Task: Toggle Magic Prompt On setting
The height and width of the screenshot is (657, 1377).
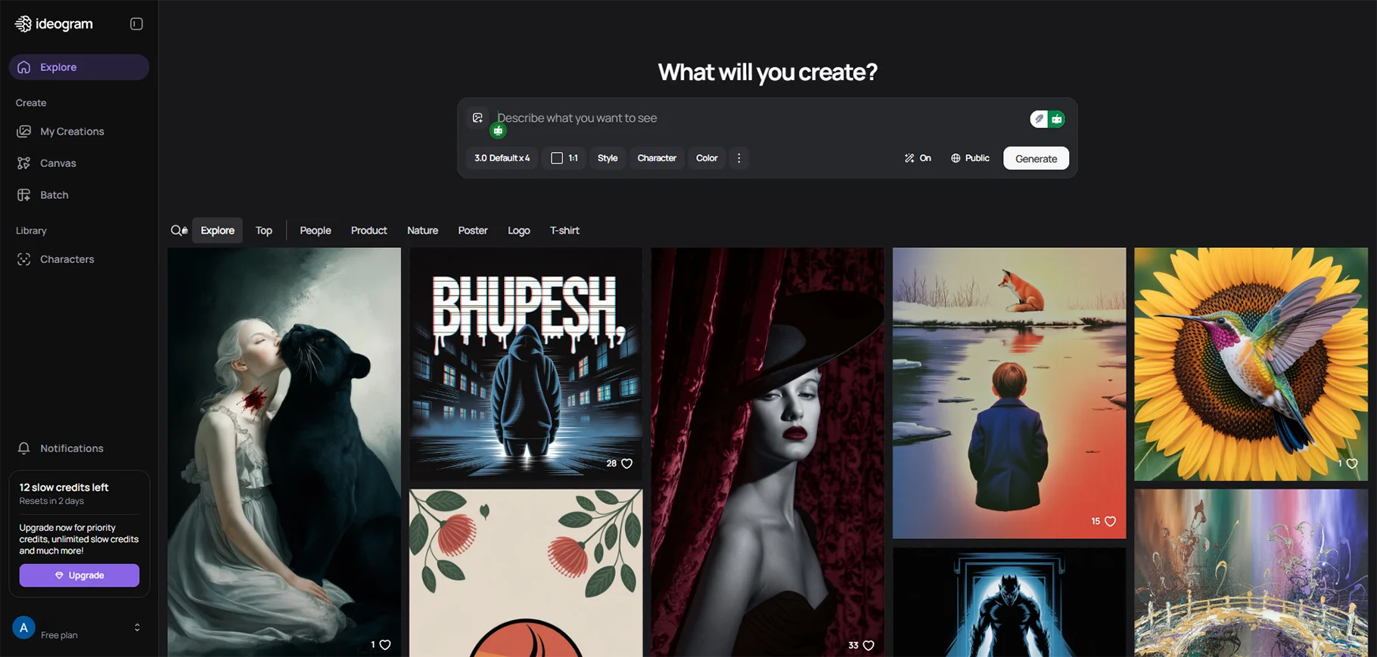Action: pos(918,158)
